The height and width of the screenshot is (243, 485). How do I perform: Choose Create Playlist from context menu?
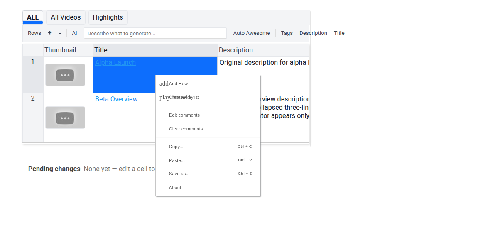[x=208, y=97]
